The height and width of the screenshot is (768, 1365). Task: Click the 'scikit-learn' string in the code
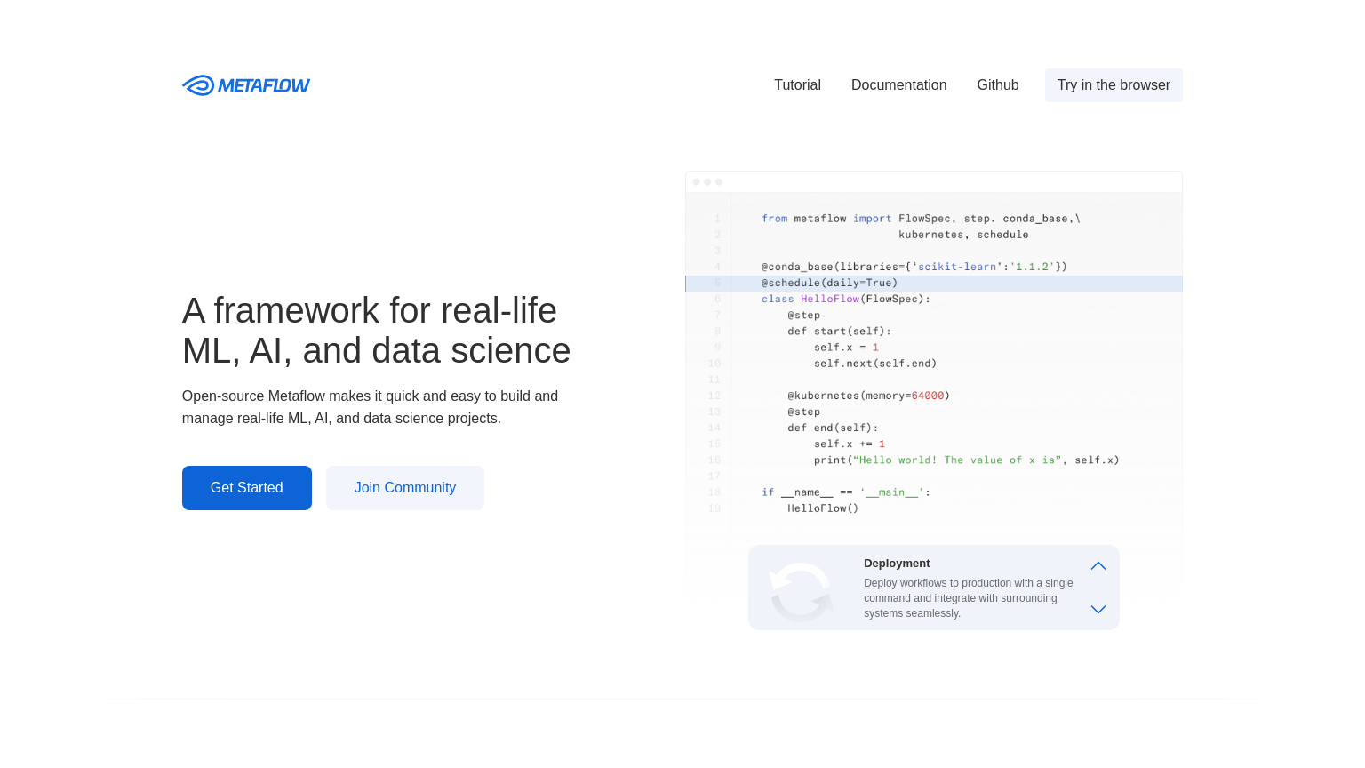pos(957,266)
